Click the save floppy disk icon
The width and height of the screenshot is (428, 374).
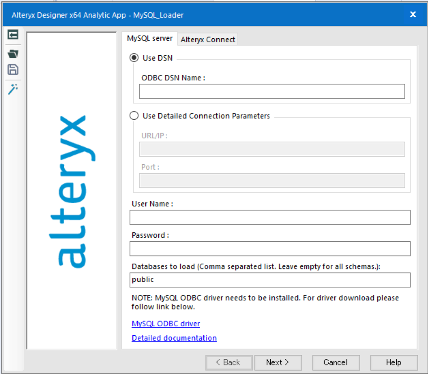point(13,69)
